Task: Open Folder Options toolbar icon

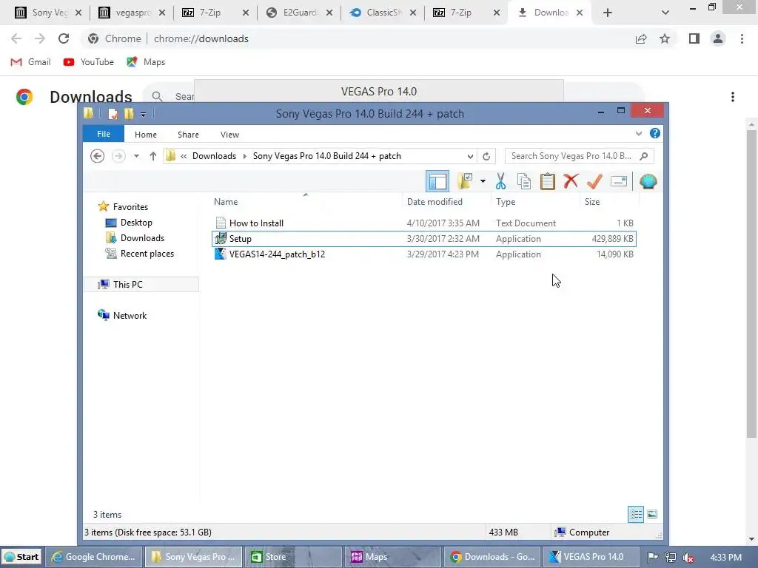Action: tap(465, 182)
